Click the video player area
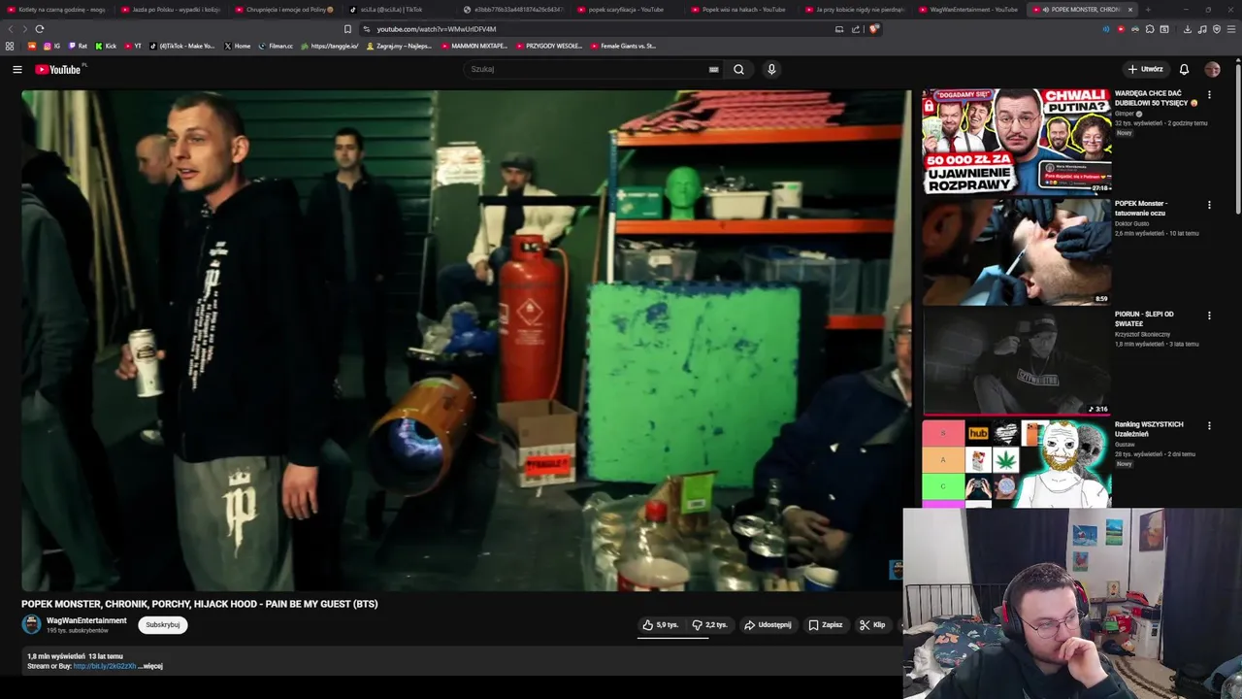This screenshot has width=1242, height=699. tap(466, 340)
